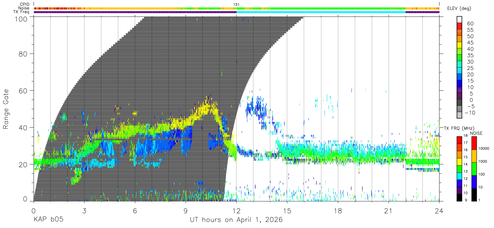
Task: Click the red 60 degree elevation swatch
Action: pos(459,26)
